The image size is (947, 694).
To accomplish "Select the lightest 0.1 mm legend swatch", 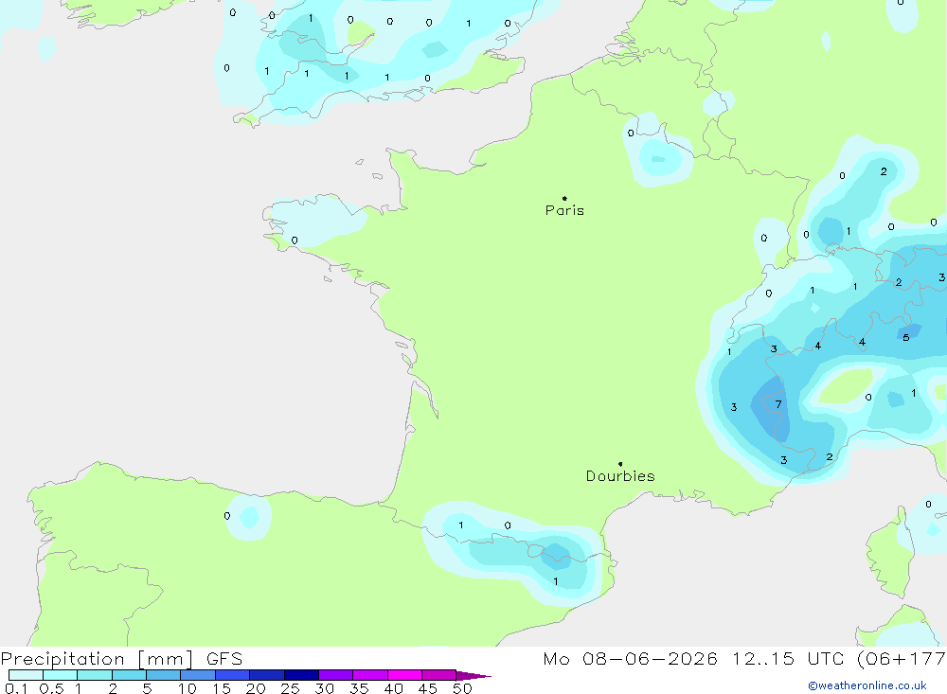I will 26,675.
